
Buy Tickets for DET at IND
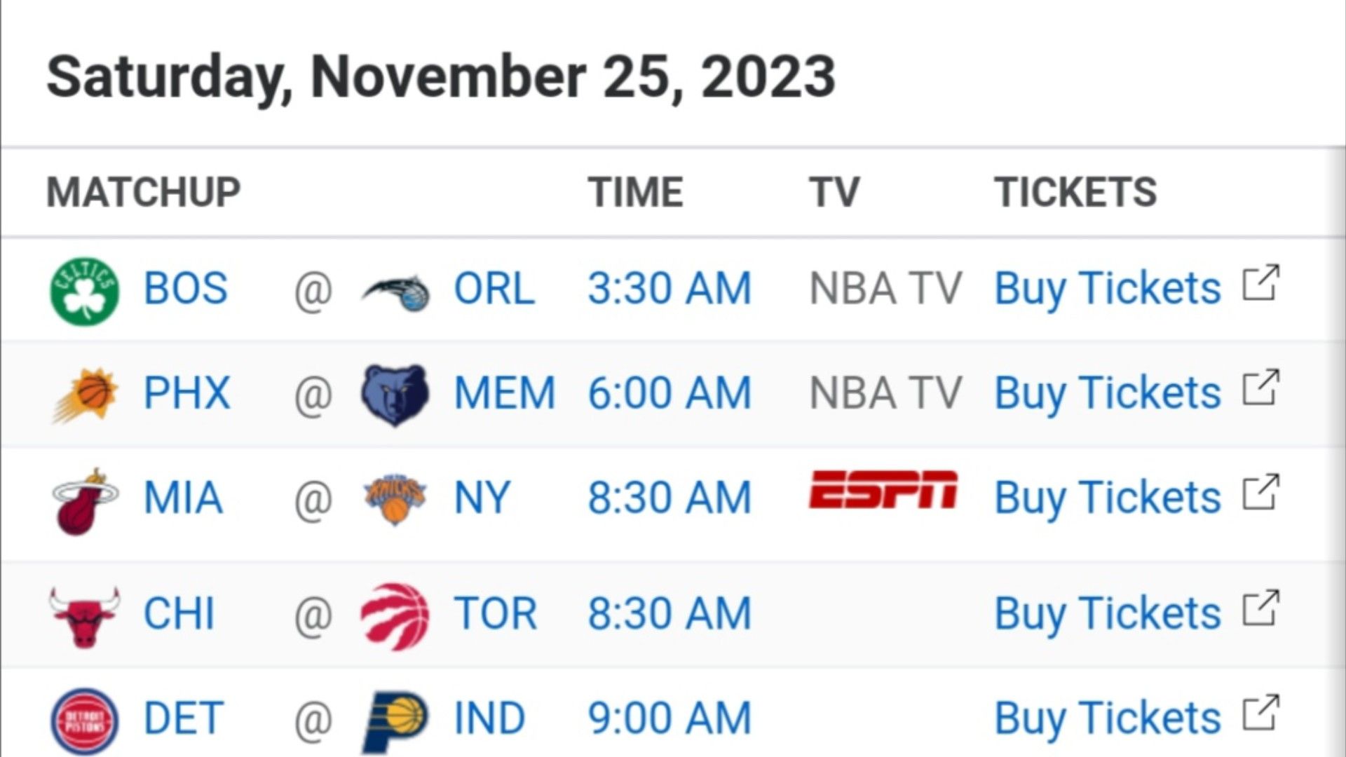pos(1108,718)
